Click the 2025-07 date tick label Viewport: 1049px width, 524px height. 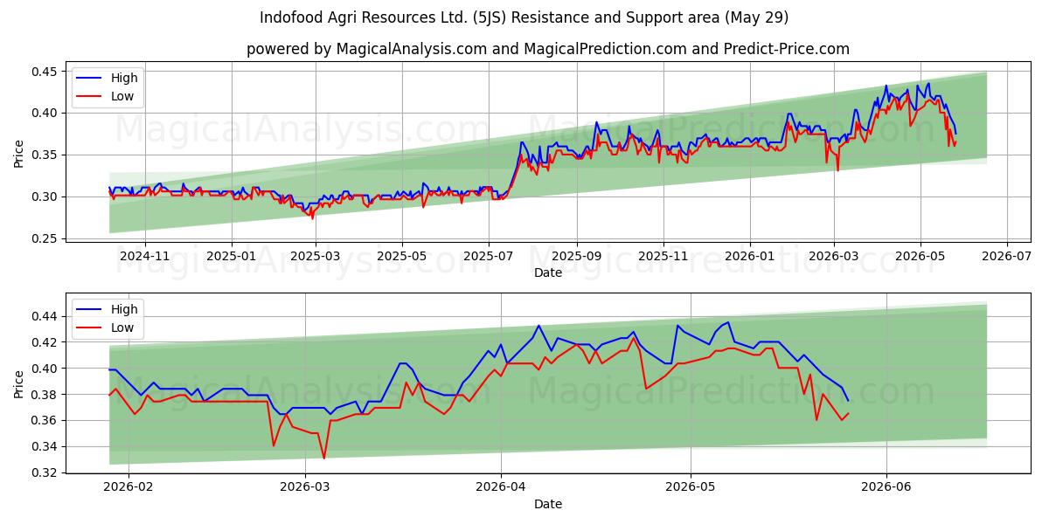click(488, 256)
